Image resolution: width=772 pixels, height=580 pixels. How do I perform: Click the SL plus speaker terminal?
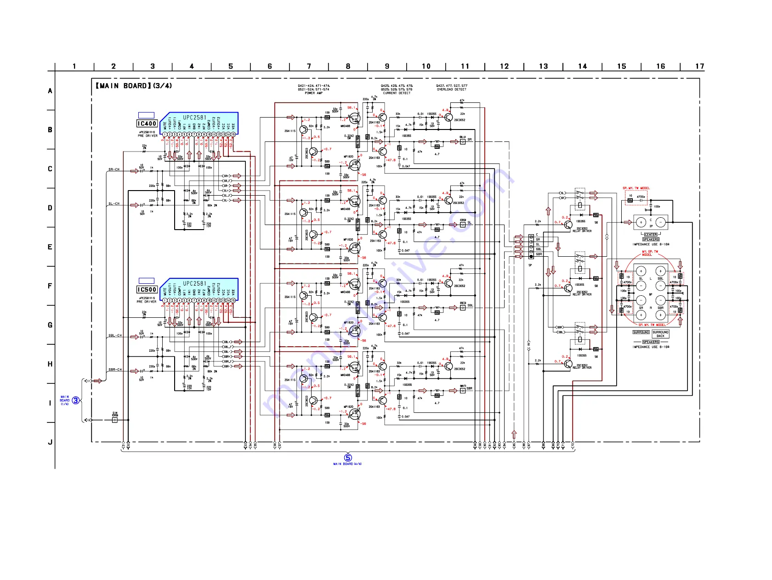[x=641, y=271]
